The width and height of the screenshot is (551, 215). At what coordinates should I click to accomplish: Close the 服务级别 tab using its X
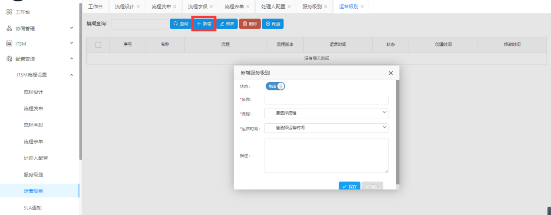coord(326,7)
